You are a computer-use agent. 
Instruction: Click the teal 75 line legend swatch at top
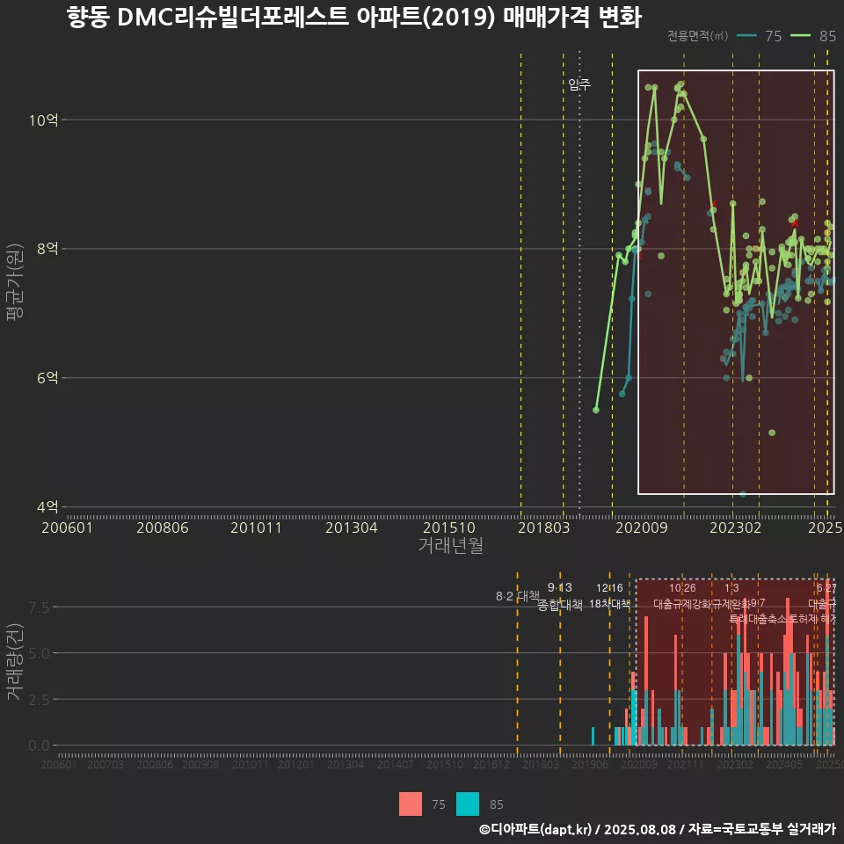pos(747,35)
